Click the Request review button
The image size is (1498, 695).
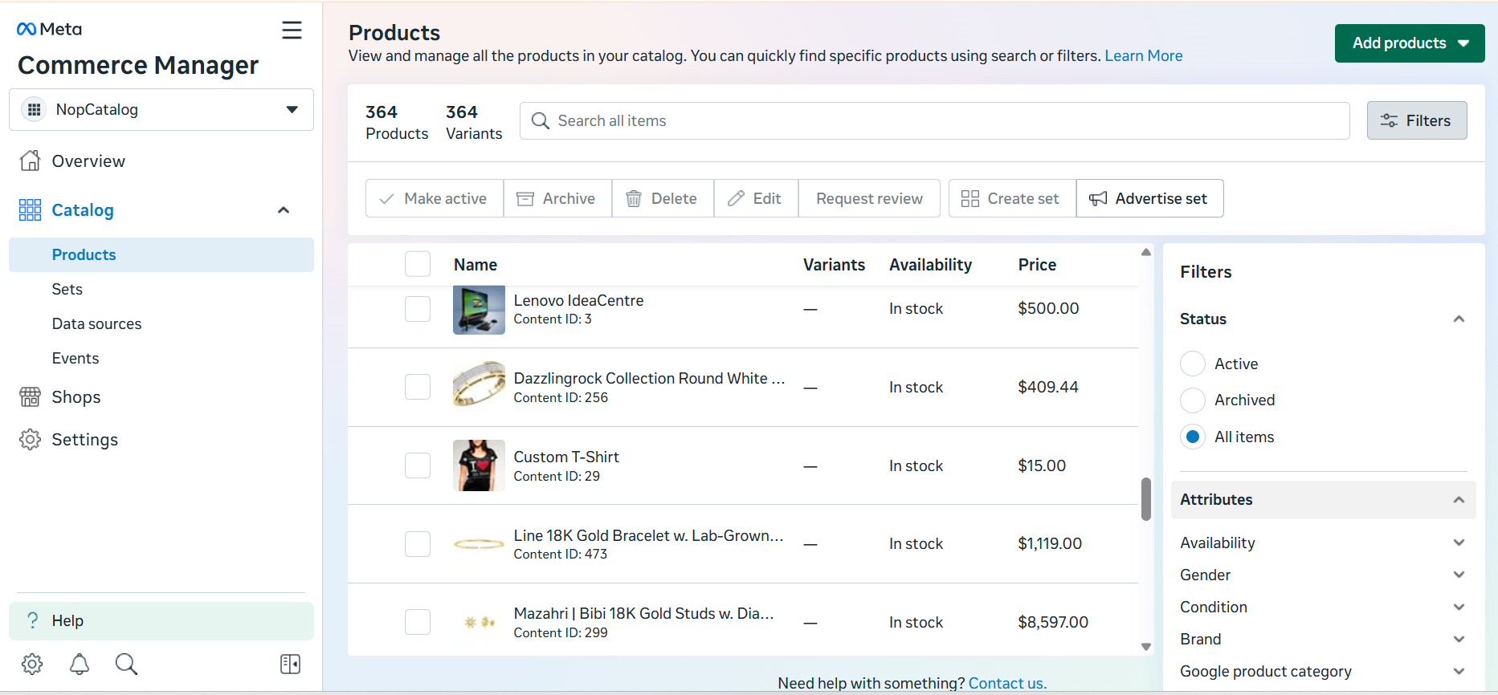click(x=869, y=198)
